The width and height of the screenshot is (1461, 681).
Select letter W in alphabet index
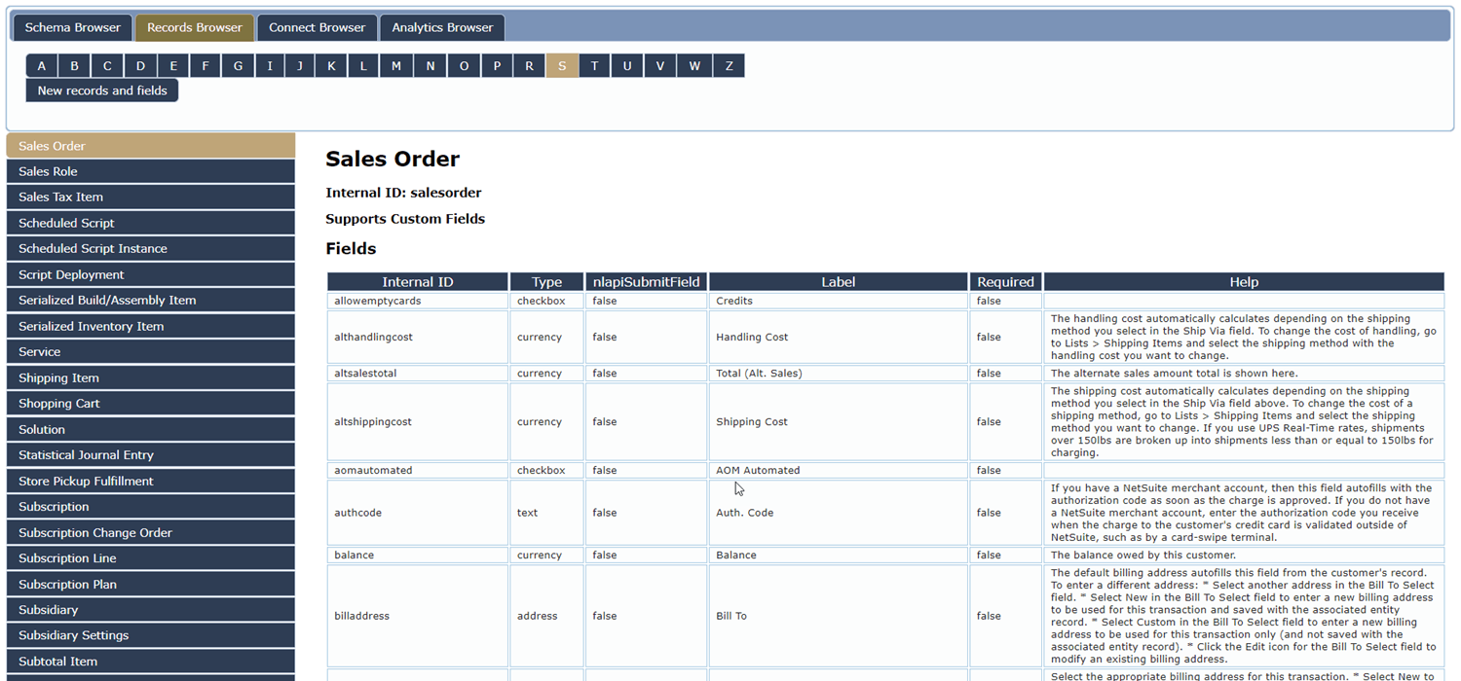coord(694,66)
